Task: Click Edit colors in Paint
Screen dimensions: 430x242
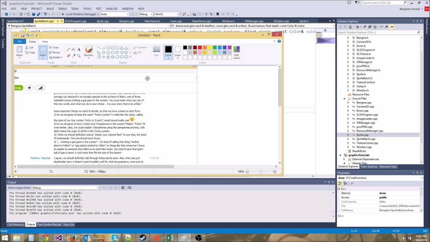Action: click(236, 52)
